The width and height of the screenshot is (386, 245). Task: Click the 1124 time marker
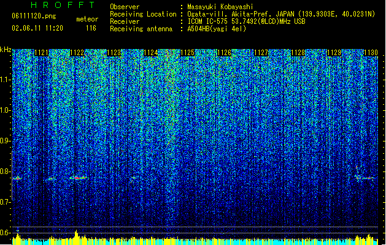click(x=151, y=53)
